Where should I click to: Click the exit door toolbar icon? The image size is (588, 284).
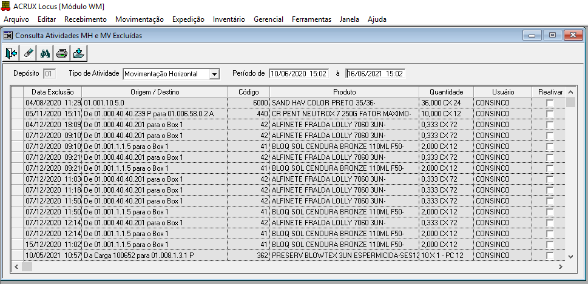[12, 53]
